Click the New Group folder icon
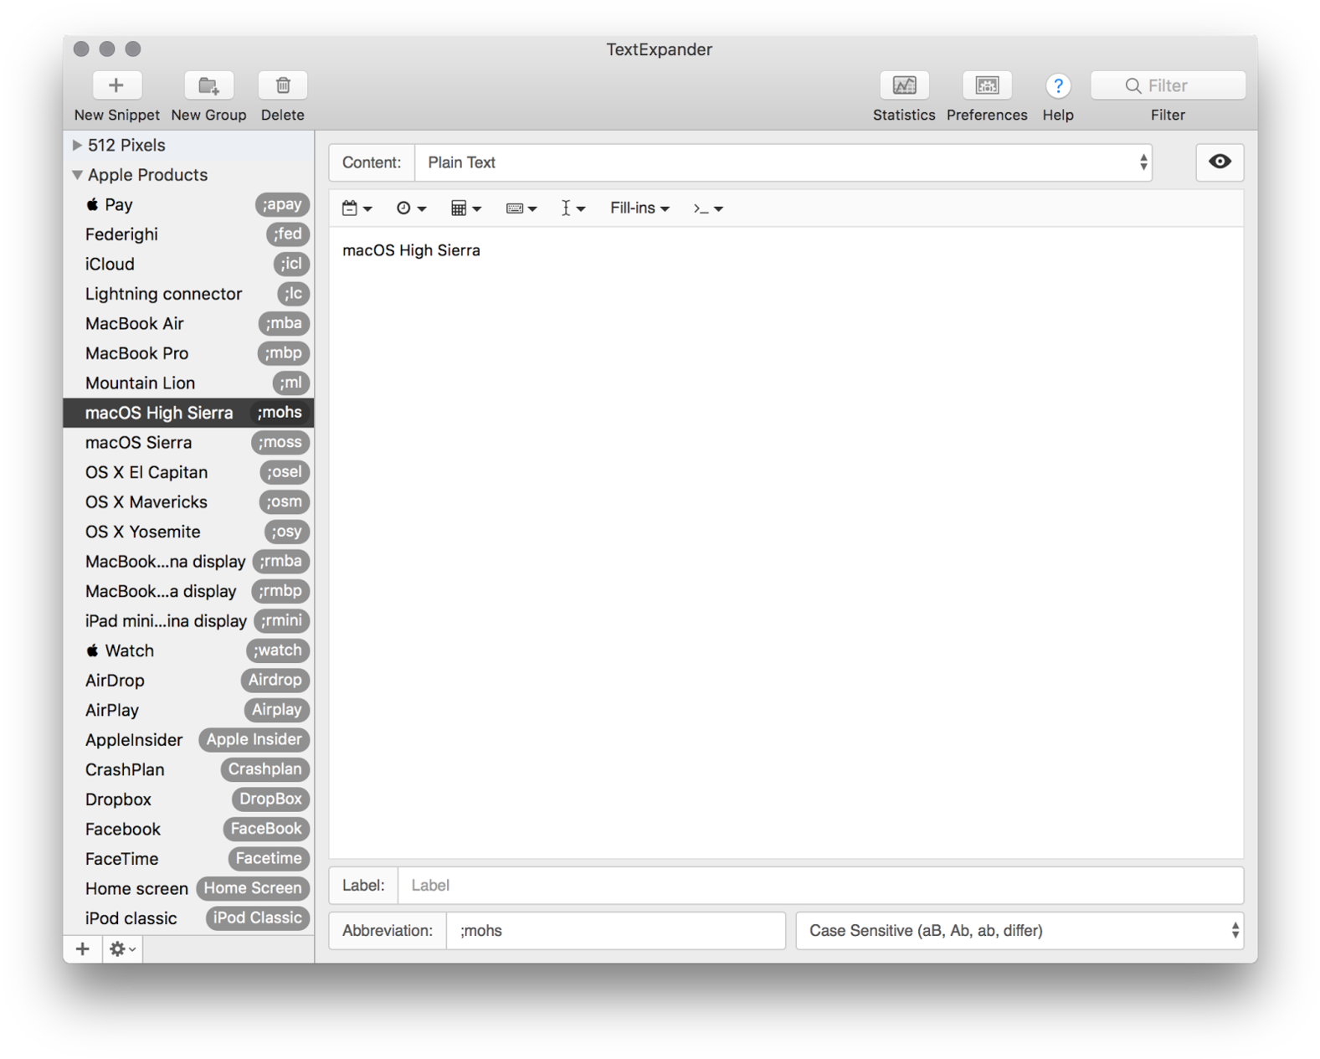Screen dimensions: 1320x1059 pyautogui.click(x=208, y=85)
